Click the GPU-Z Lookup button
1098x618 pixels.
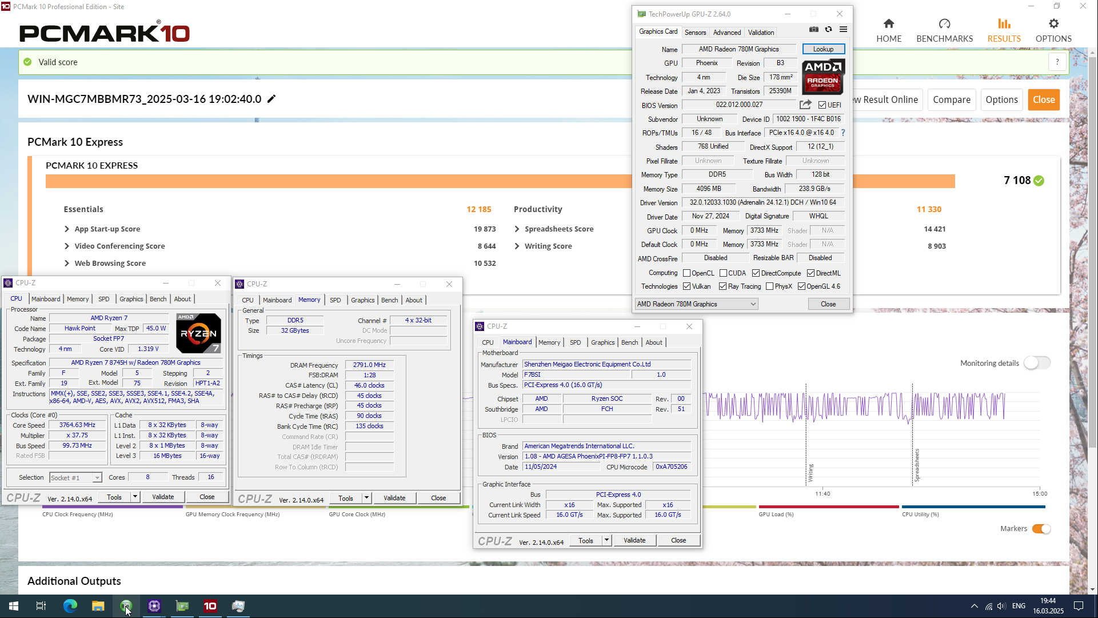pos(824,49)
